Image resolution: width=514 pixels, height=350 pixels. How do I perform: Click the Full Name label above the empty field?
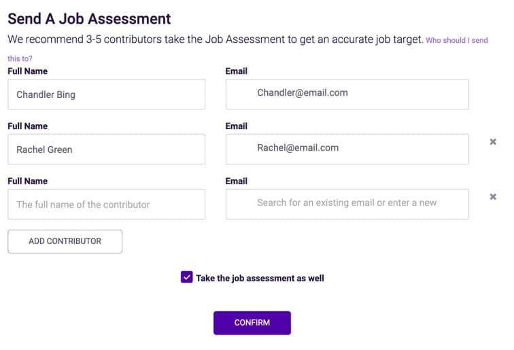pyautogui.click(x=27, y=181)
